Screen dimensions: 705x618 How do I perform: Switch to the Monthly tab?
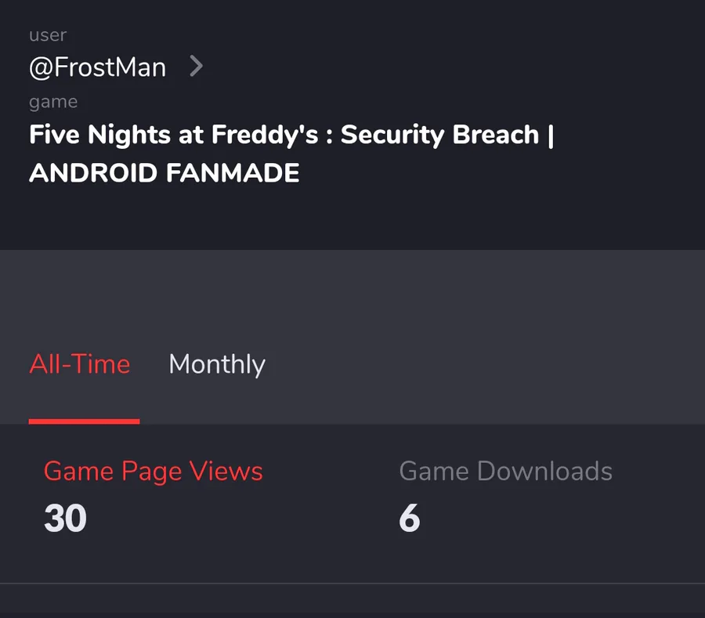217,364
